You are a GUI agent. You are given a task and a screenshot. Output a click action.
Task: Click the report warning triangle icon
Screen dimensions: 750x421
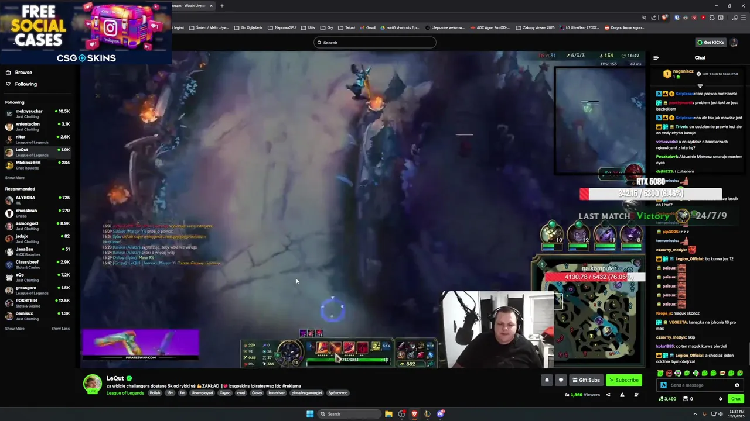click(x=622, y=395)
